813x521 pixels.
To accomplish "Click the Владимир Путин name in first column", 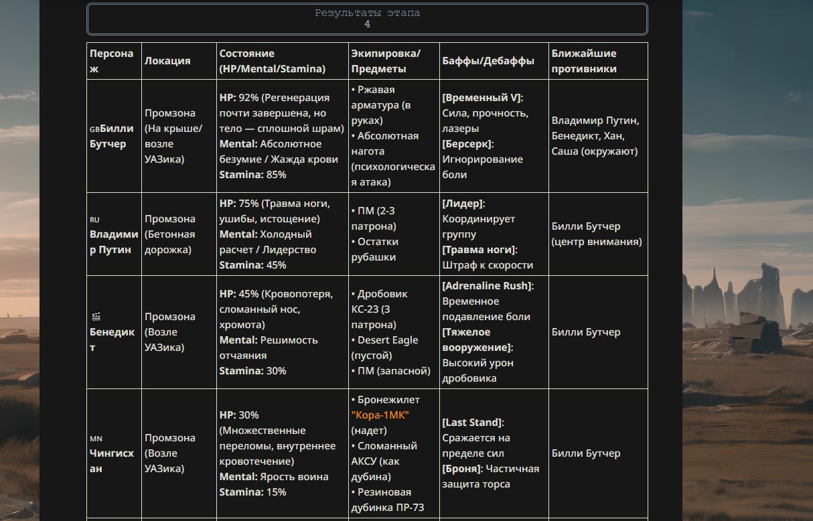I will coord(114,242).
